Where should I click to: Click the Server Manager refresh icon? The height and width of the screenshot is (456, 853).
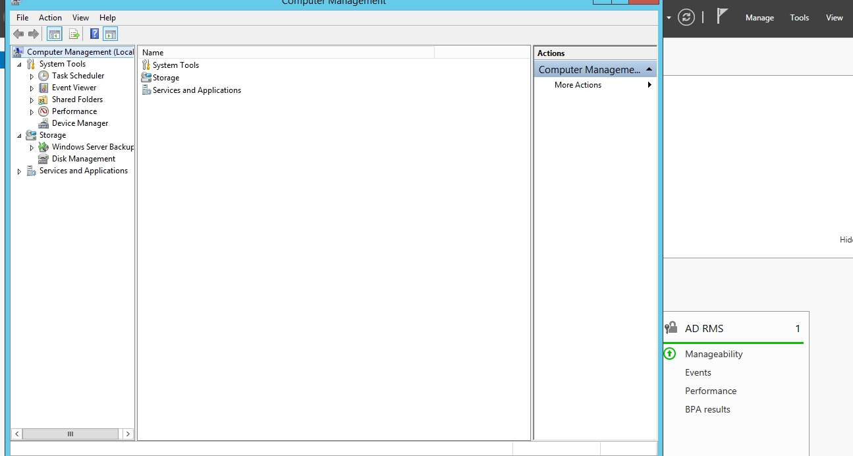[686, 18]
